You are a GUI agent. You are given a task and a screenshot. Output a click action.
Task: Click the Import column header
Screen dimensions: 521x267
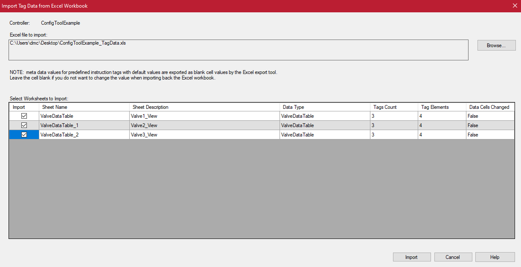point(24,107)
